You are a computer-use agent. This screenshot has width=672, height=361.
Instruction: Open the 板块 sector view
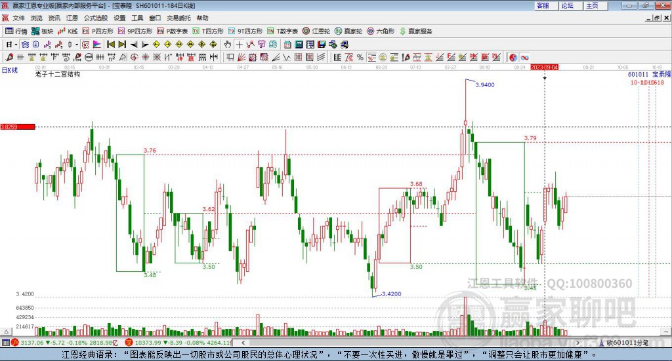[43, 31]
